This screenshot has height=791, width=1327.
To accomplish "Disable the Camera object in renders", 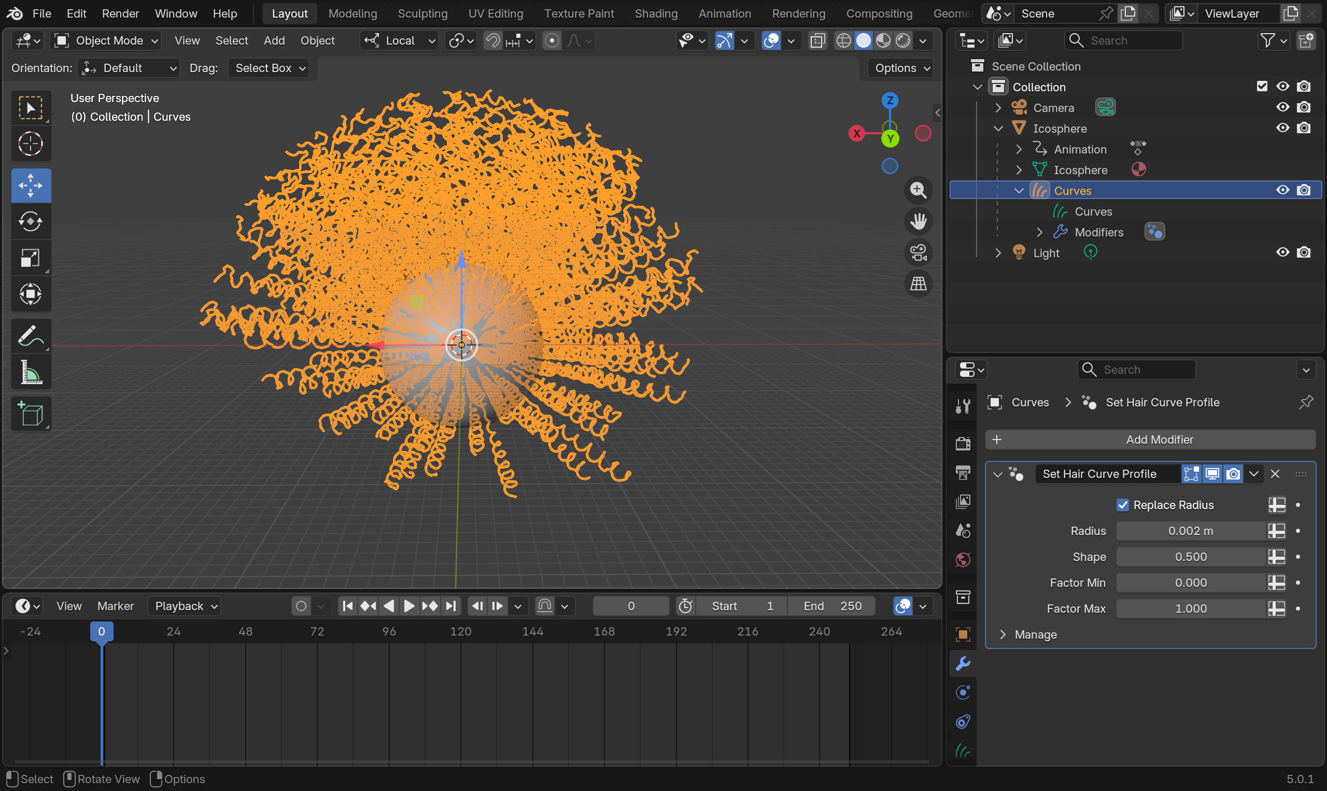I will tap(1304, 107).
